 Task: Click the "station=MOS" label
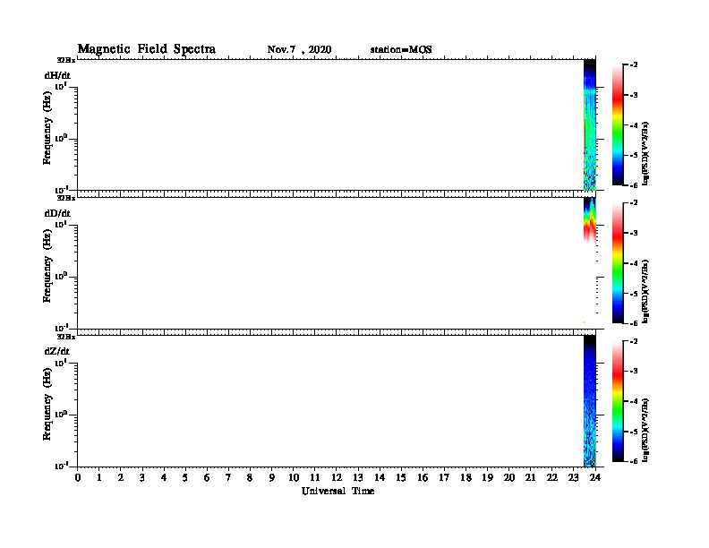point(401,50)
